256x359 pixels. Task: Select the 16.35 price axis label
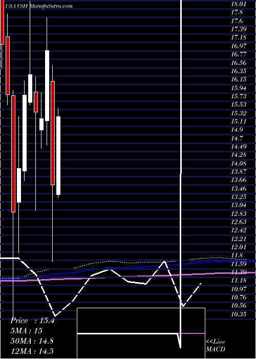[x=239, y=71]
